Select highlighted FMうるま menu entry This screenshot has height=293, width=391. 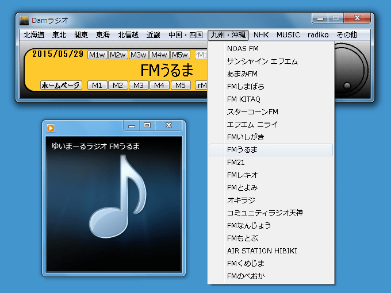(x=271, y=150)
